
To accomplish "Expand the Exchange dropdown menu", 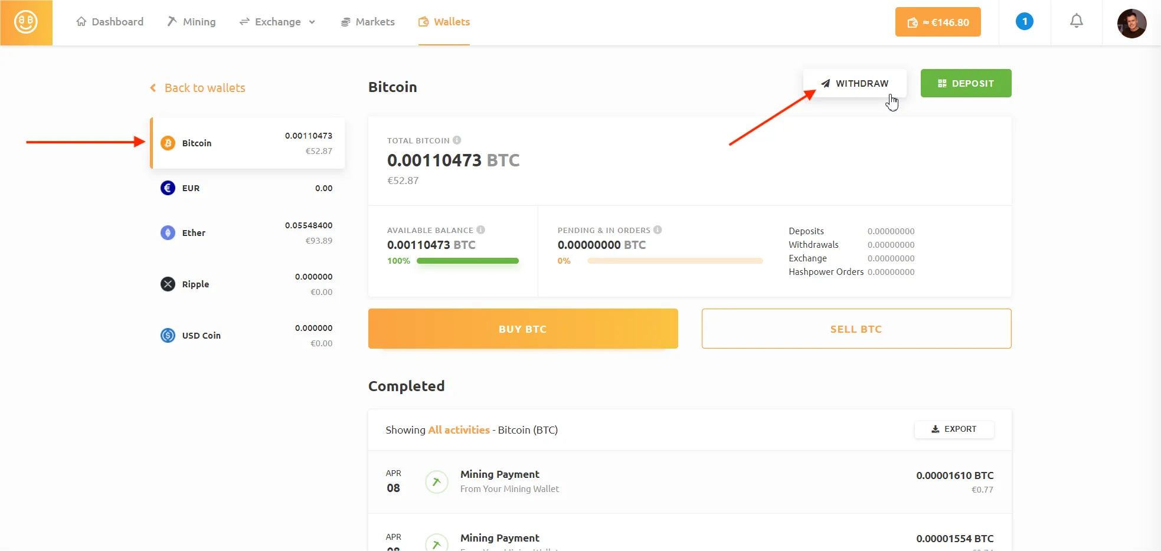I will click(277, 22).
